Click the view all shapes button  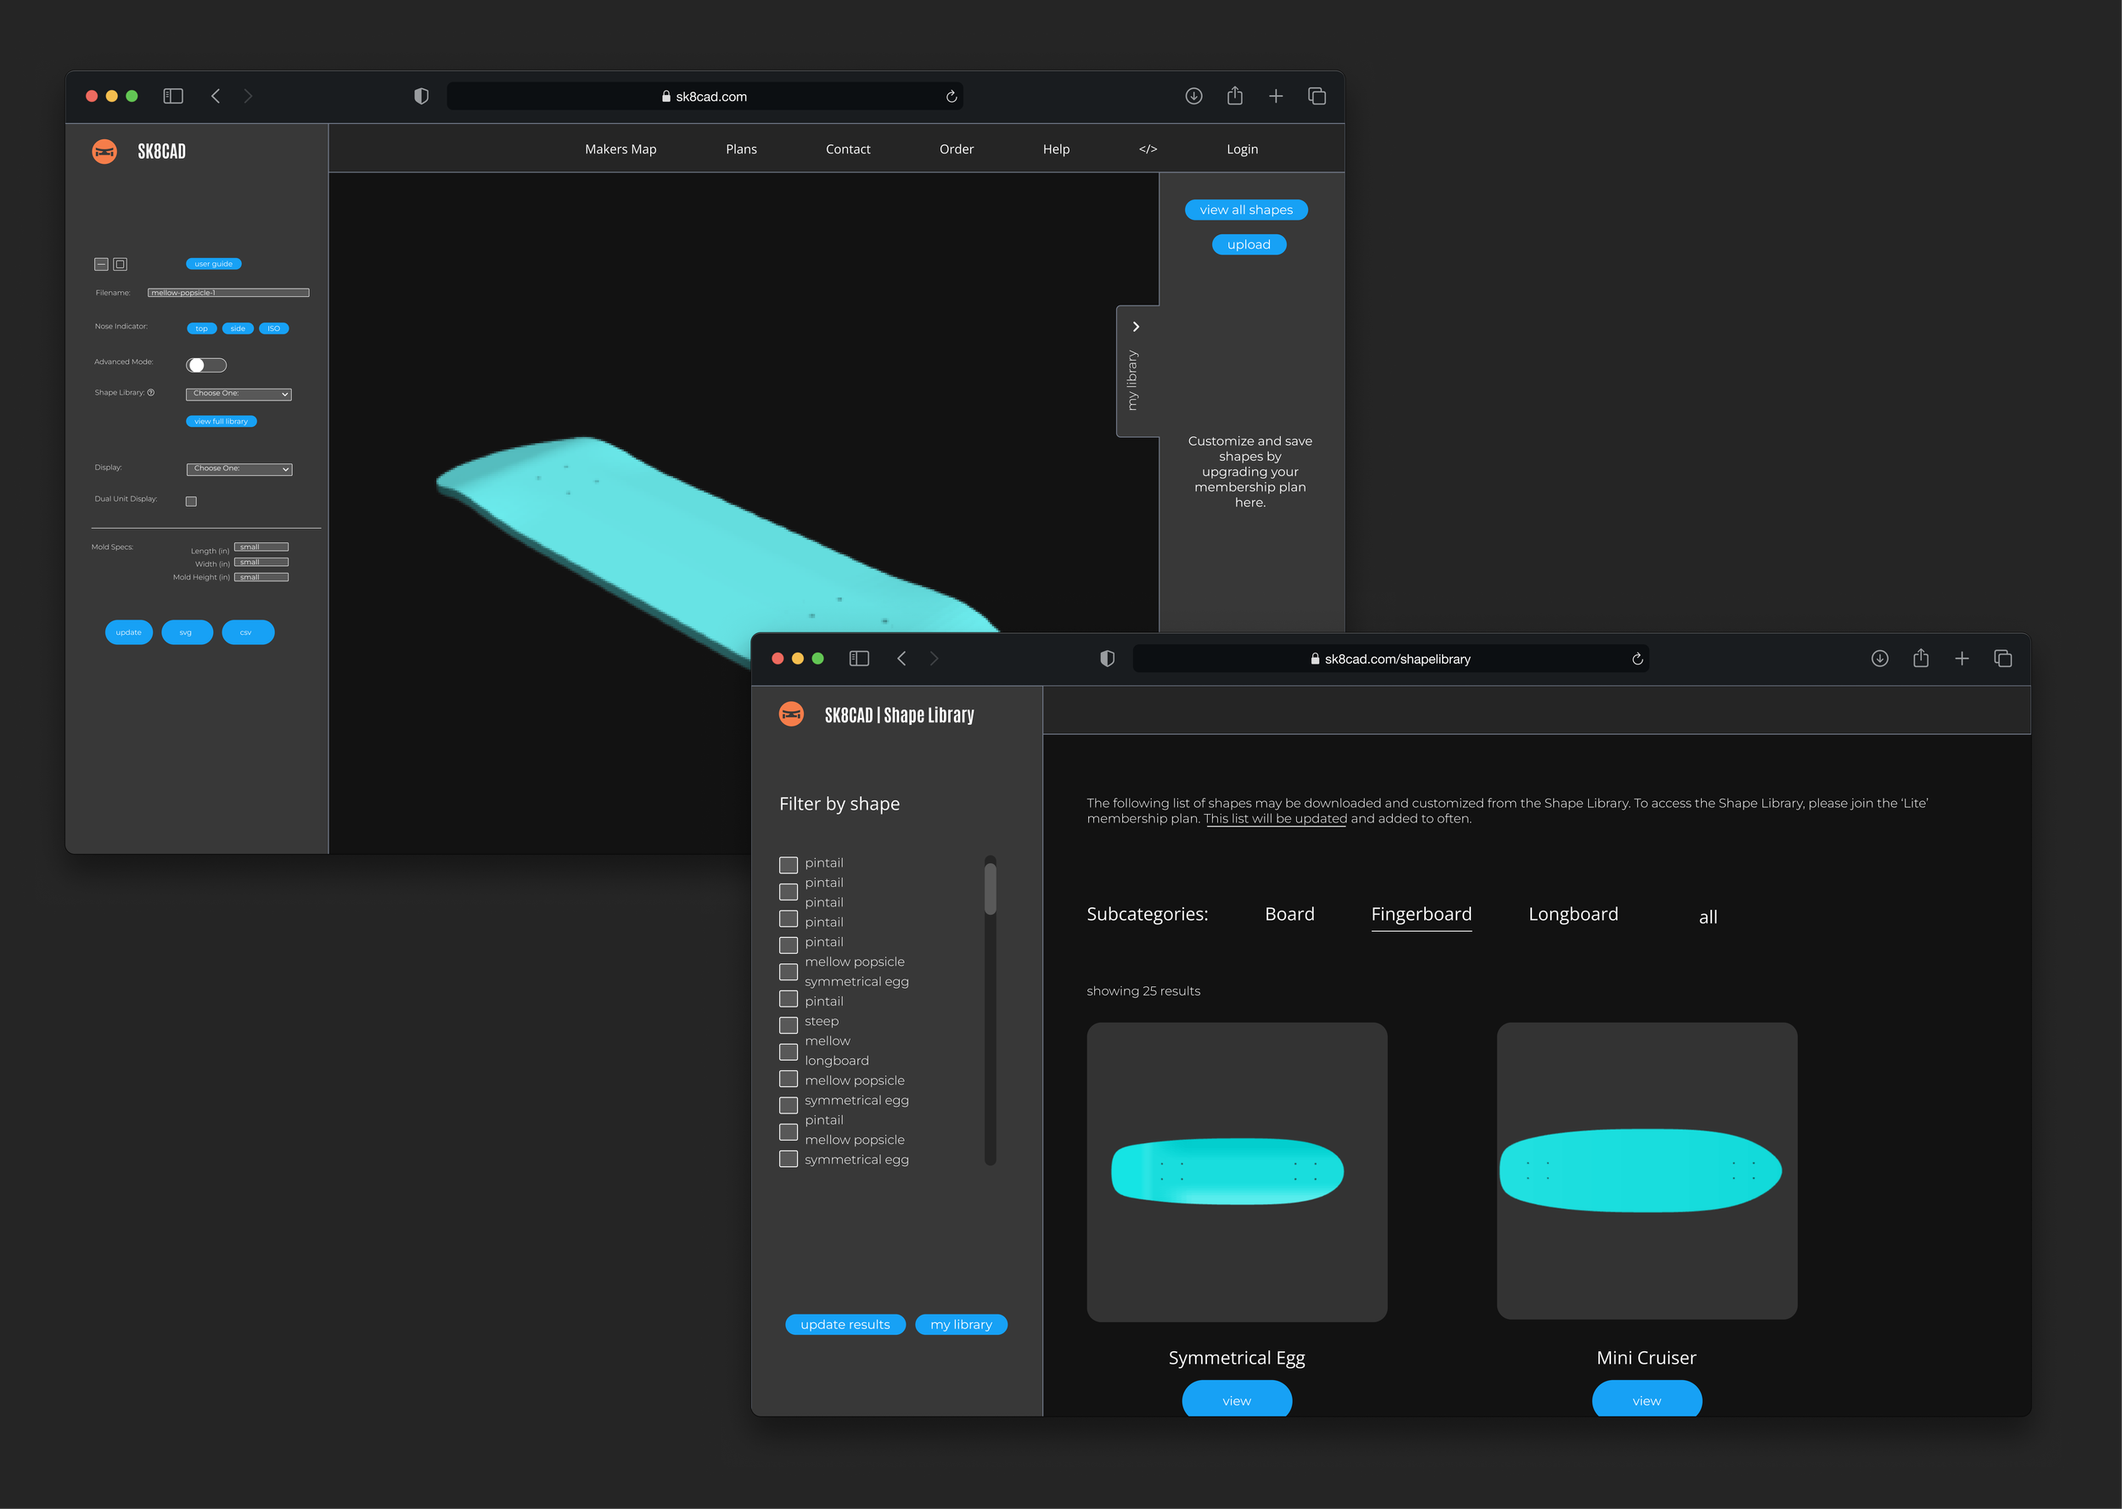pyautogui.click(x=1246, y=210)
